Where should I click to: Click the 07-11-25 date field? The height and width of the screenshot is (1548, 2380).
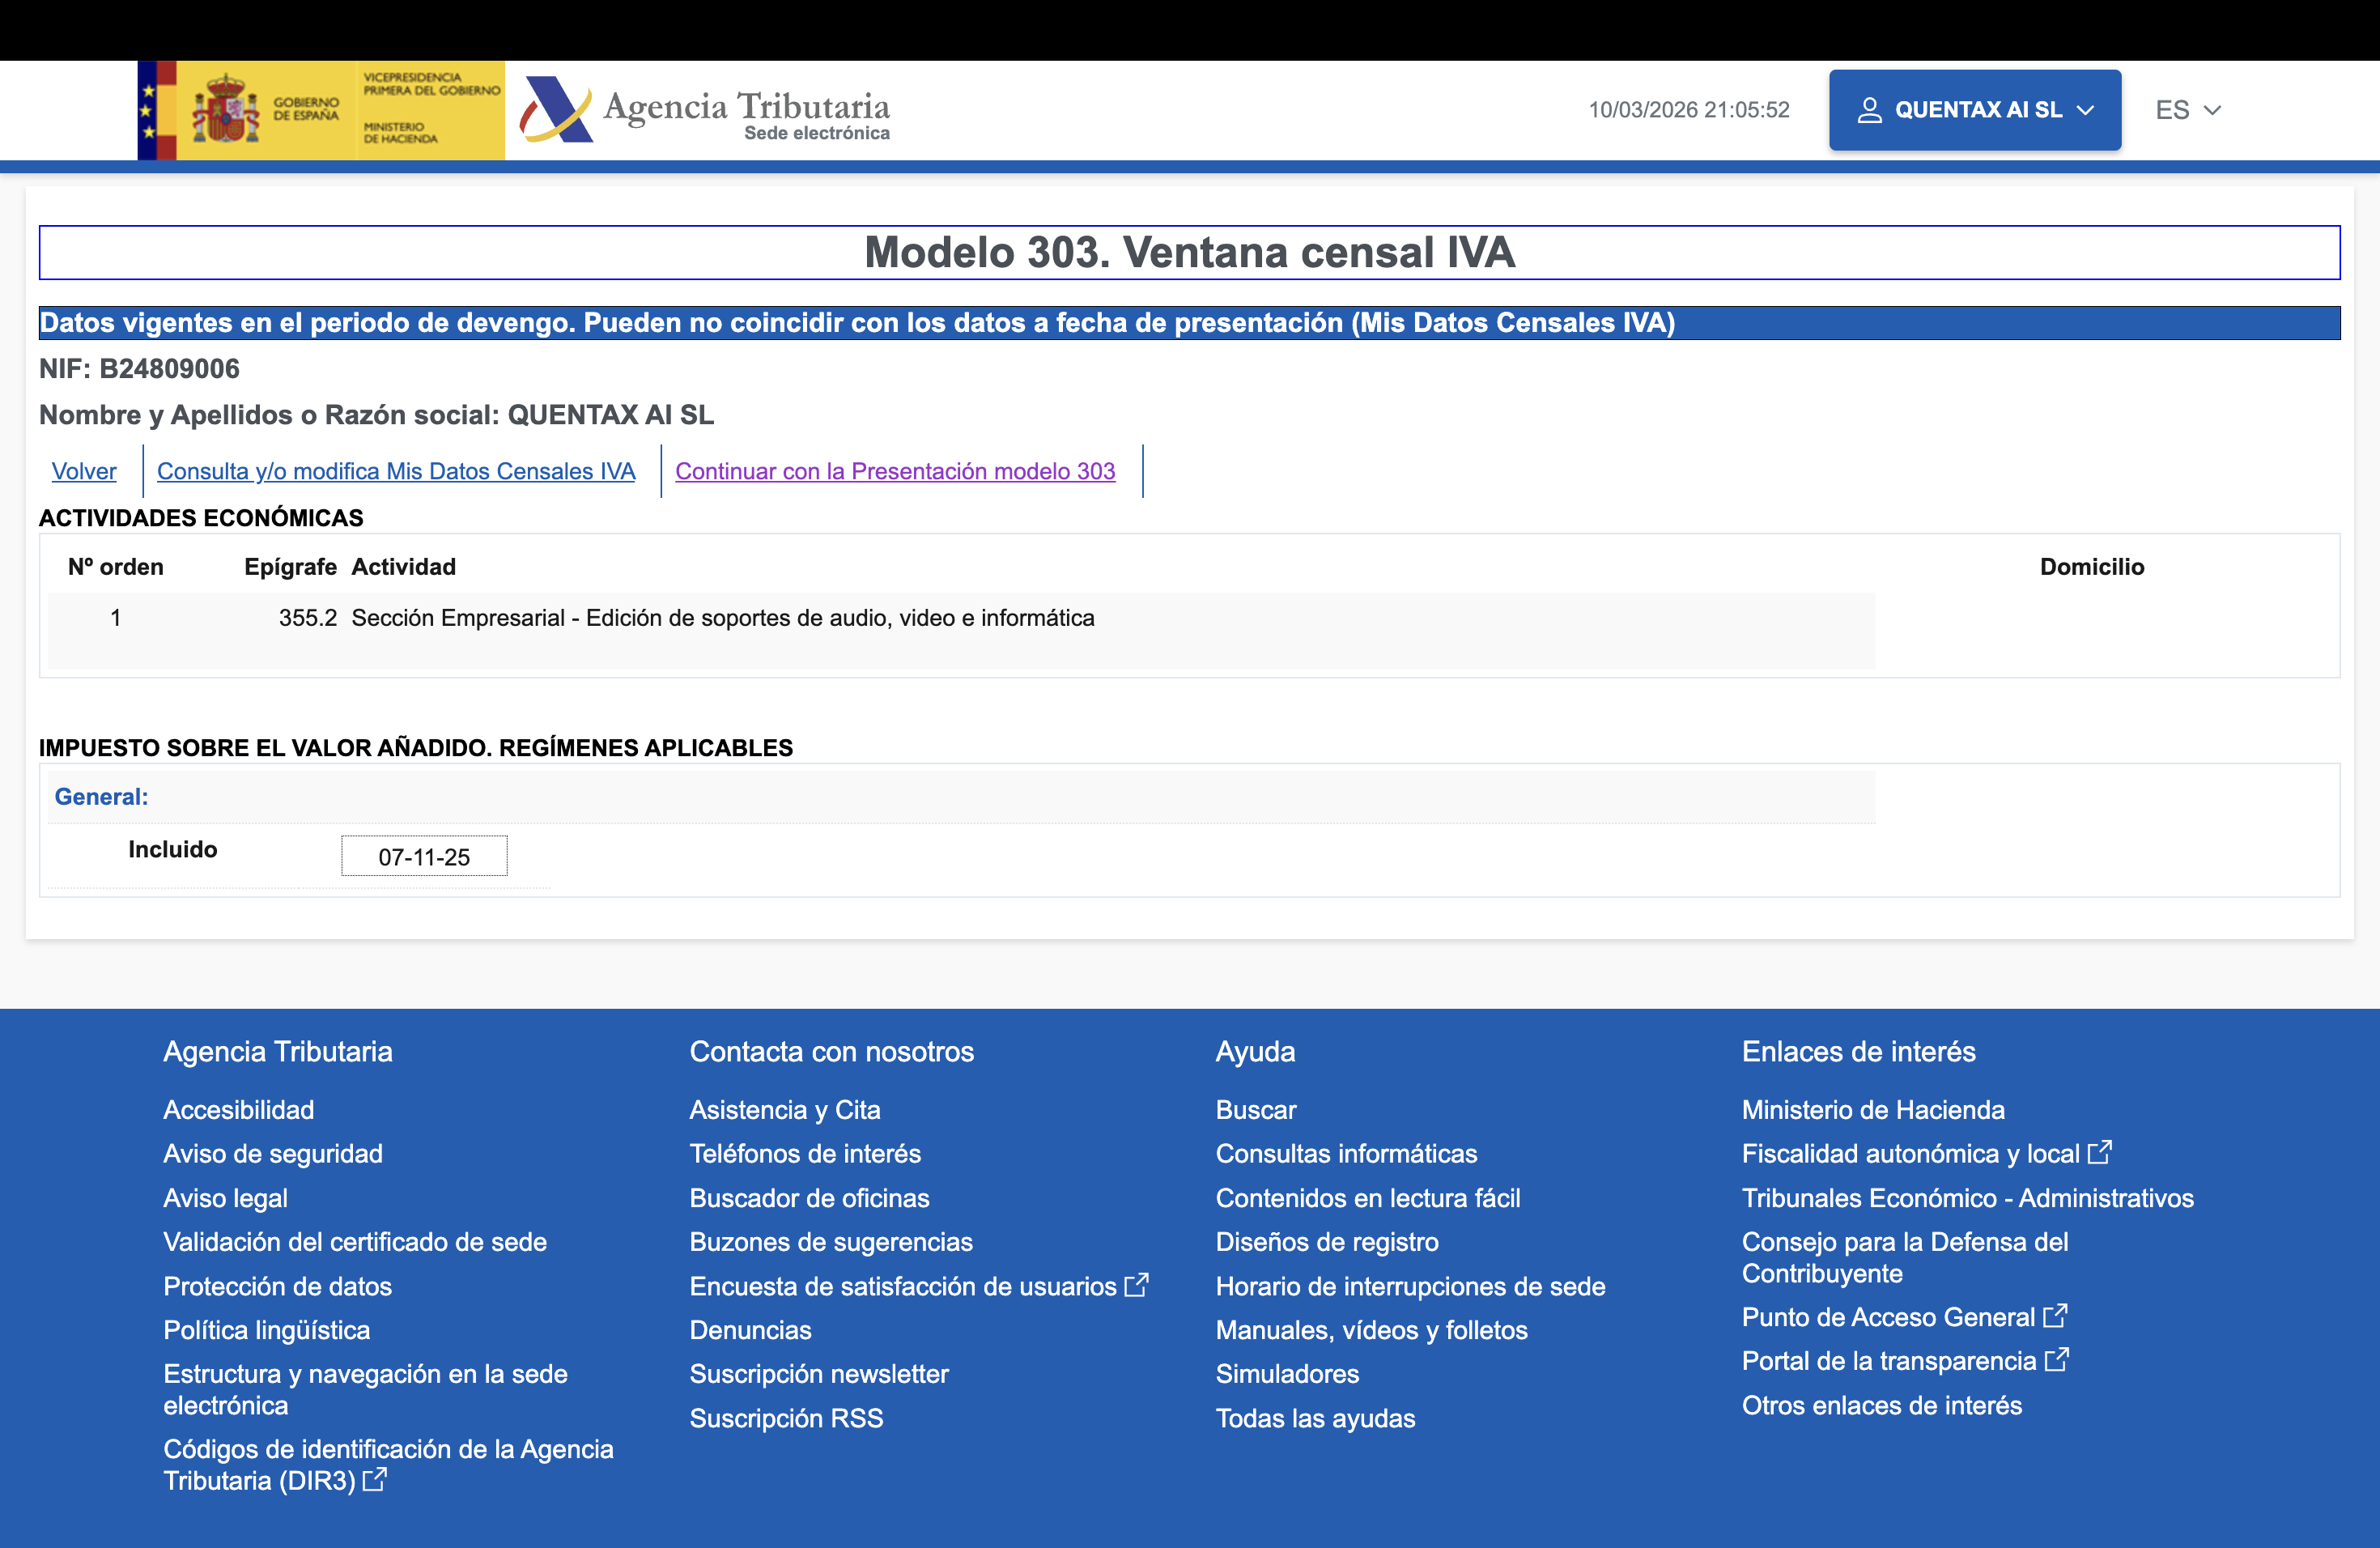[x=424, y=856]
